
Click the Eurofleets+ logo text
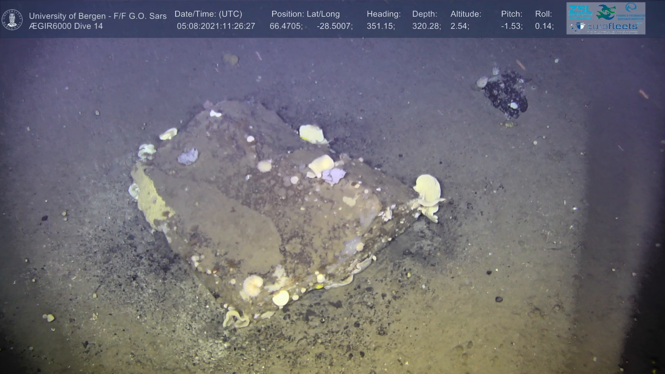pos(612,26)
